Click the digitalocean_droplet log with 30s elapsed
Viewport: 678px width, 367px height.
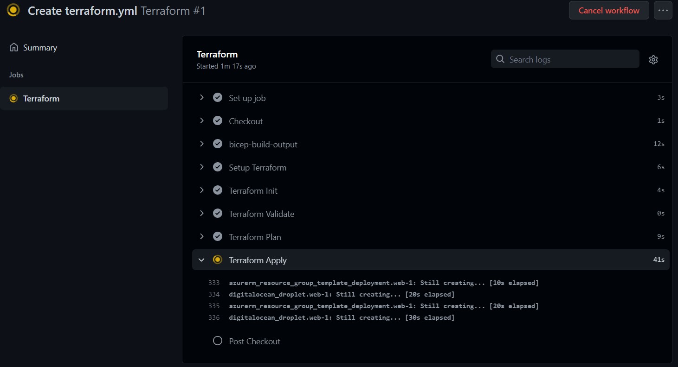click(x=342, y=317)
